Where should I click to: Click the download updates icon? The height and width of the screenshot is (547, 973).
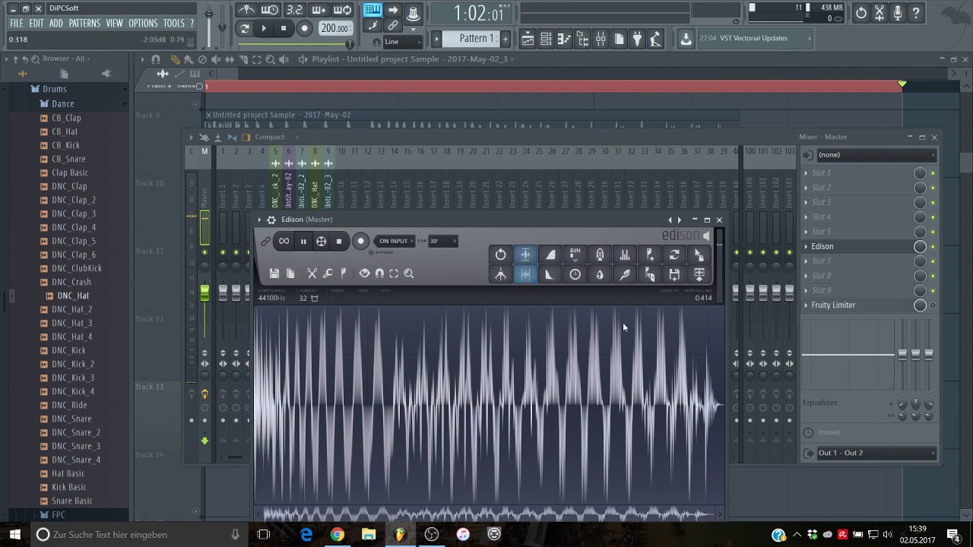pos(686,39)
